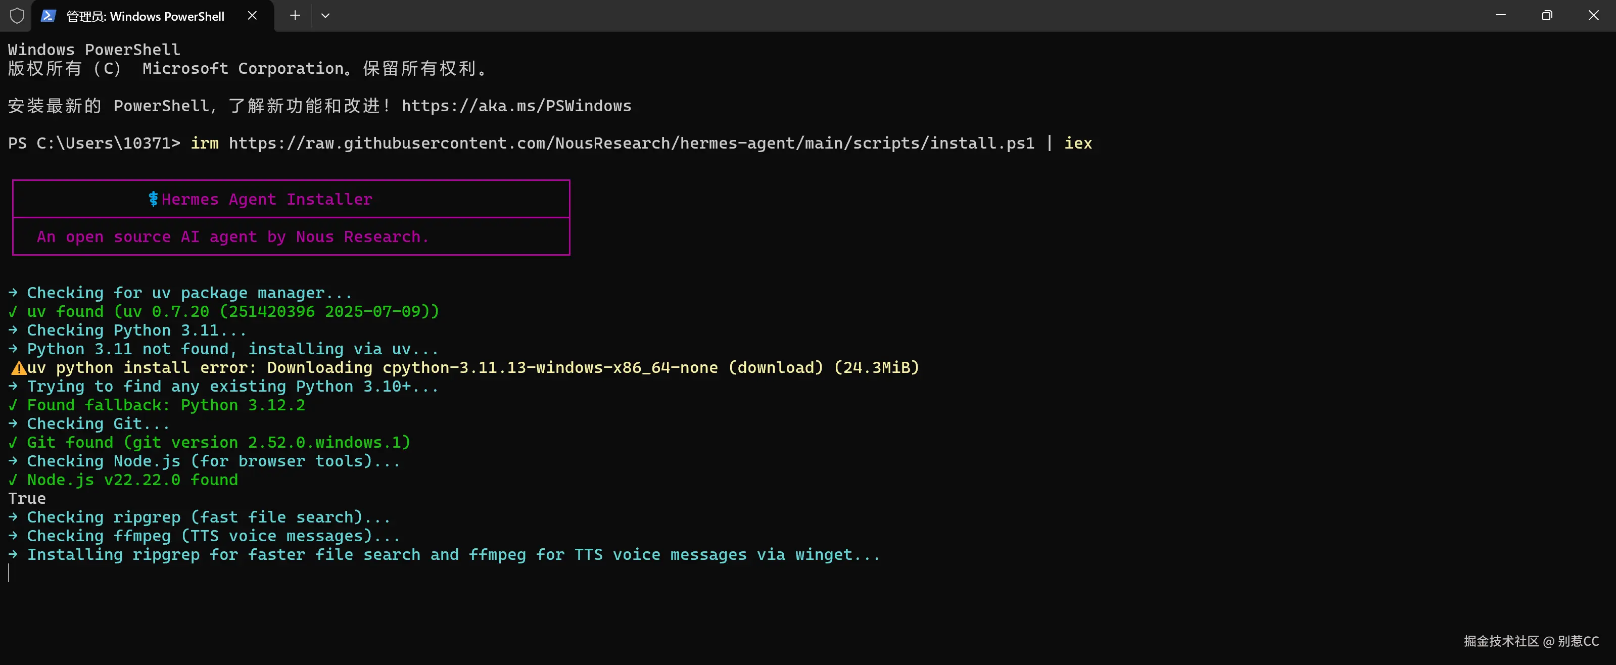Click the raw.githubusercontent.com install.ps1 URL
Image resolution: width=1616 pixels, height=665 pixels.
pos(631,144)
